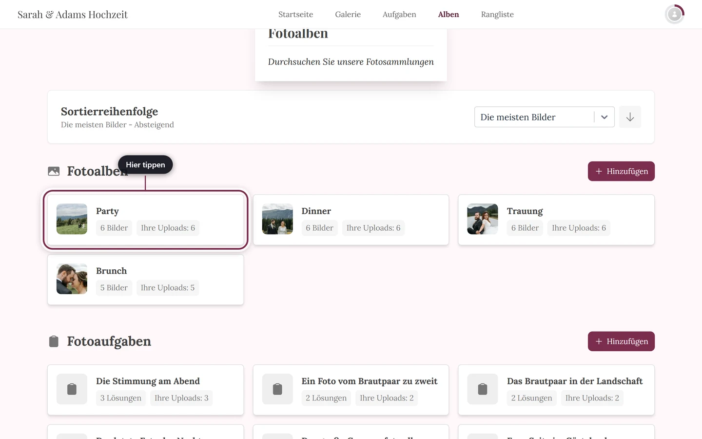
Task: Open the Die Stimmung am Abend task
Action: point(148,381)
